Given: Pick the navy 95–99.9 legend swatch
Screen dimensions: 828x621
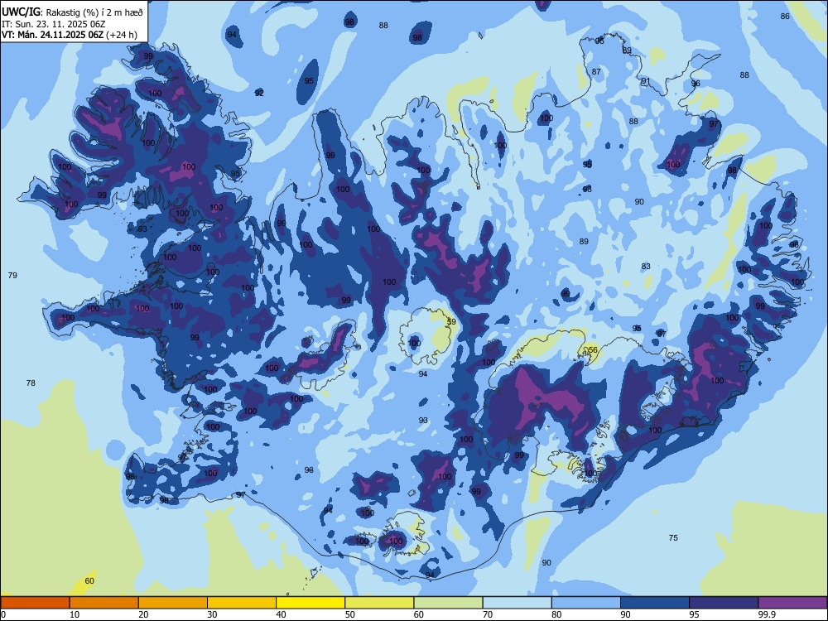Looking at the screenshot, I should click(x=724, y=603).
